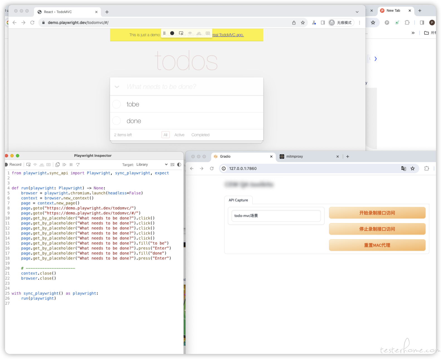Click assert visibility eye in floating toolbar

coord(190,33)
